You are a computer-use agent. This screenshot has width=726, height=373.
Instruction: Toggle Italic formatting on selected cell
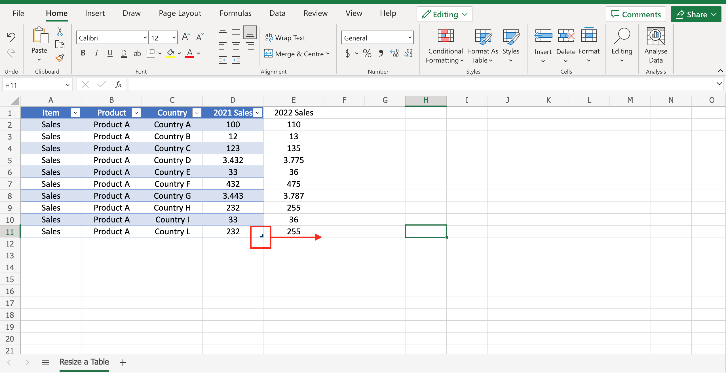[96, 53]
